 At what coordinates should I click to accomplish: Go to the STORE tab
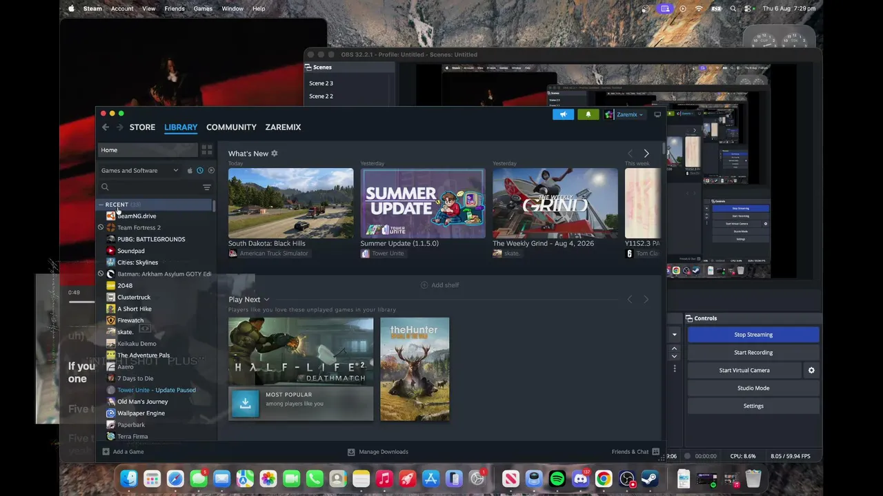[x=142, y=127]
